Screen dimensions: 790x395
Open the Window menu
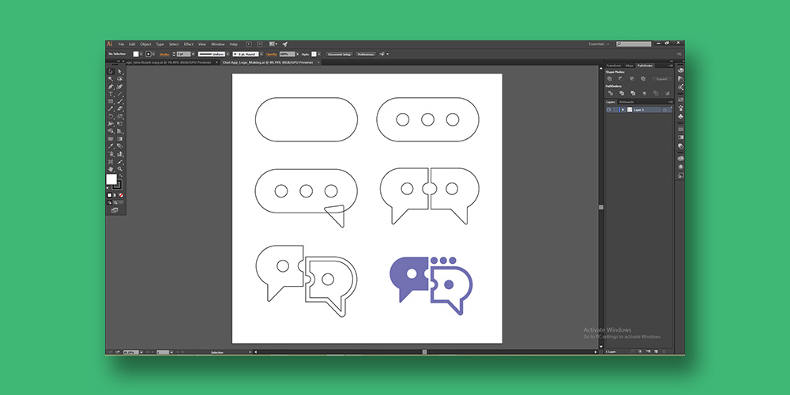tap(218, 43)
